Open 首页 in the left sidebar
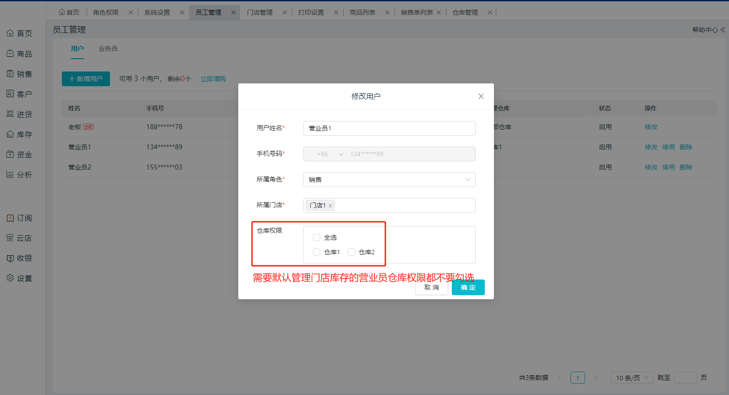The image size is (729, 395). pos(19,33)
